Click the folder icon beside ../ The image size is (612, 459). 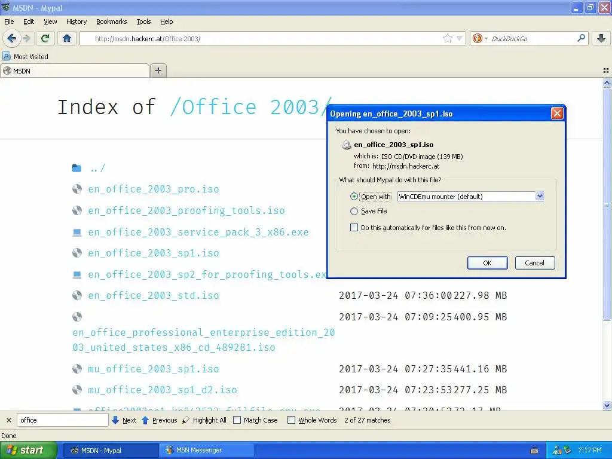tap(77, 168)
